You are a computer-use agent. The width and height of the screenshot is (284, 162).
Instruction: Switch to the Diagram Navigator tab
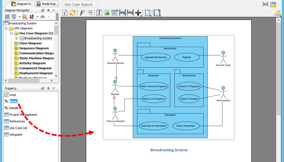tap(22, 4)
